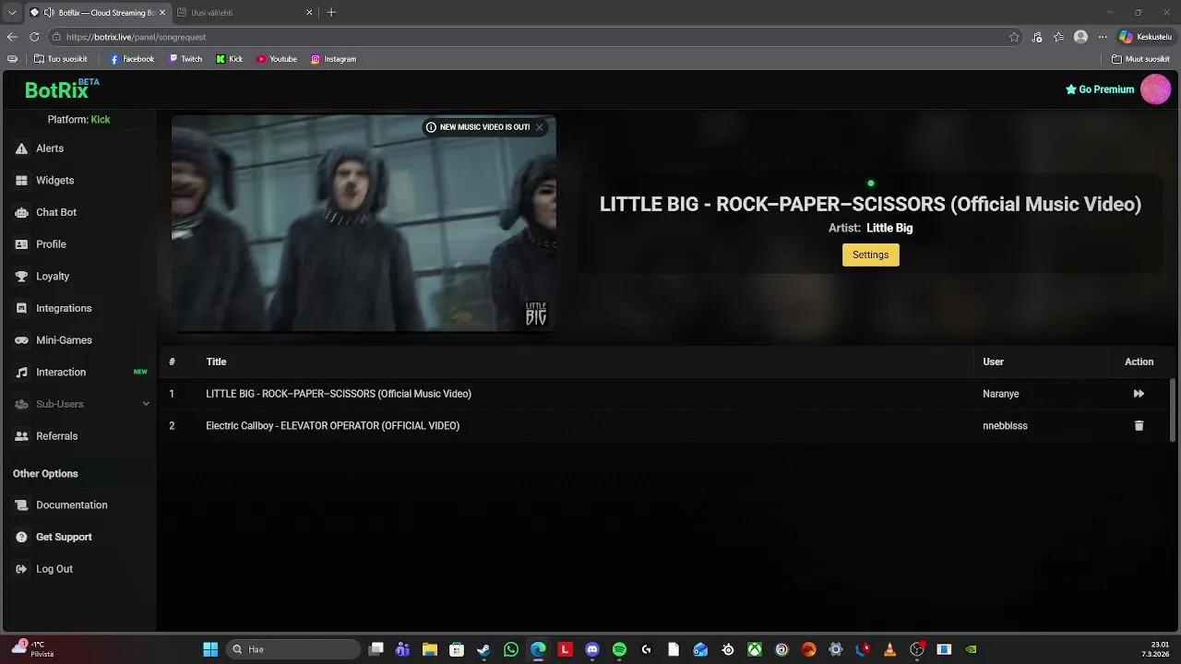Close the BotRix tab
Image resolution: width=1181 pixels, height=664 pixels.
click(162, 13)
